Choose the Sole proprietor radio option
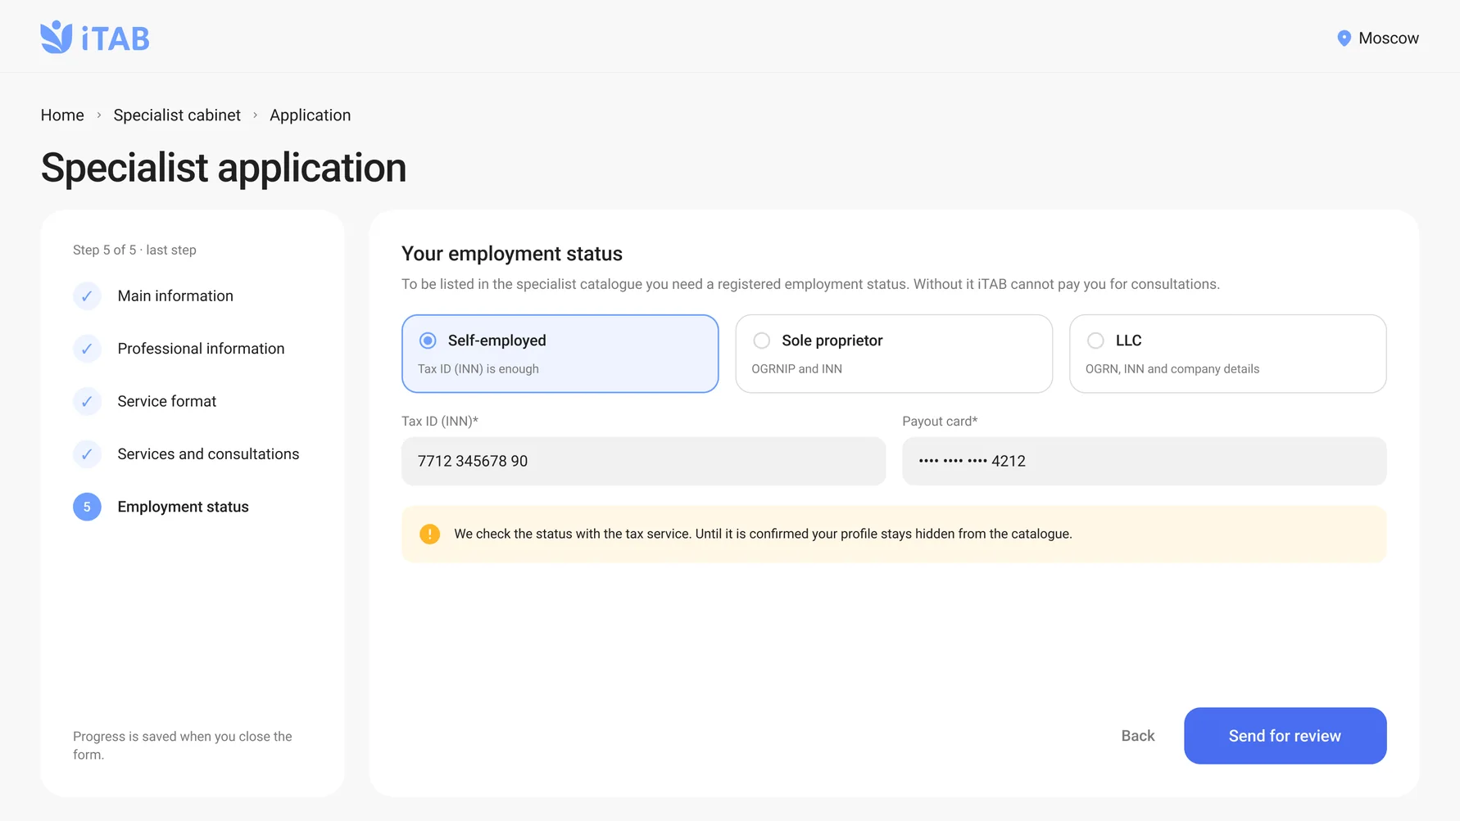Image resolution: width=1460 pixels, height=821 pixels. pyautogui.click(x=761, y=341)
